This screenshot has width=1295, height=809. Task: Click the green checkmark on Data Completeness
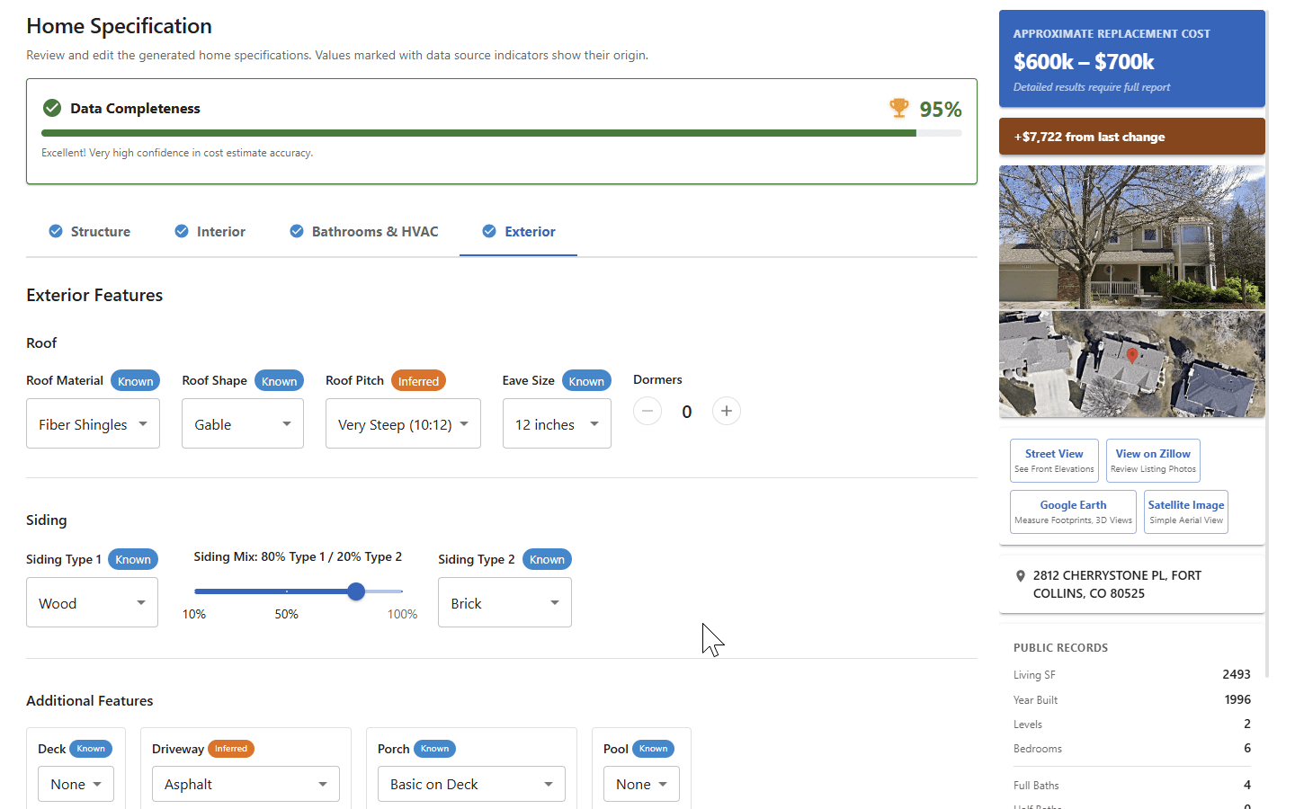tap(51, 108)
